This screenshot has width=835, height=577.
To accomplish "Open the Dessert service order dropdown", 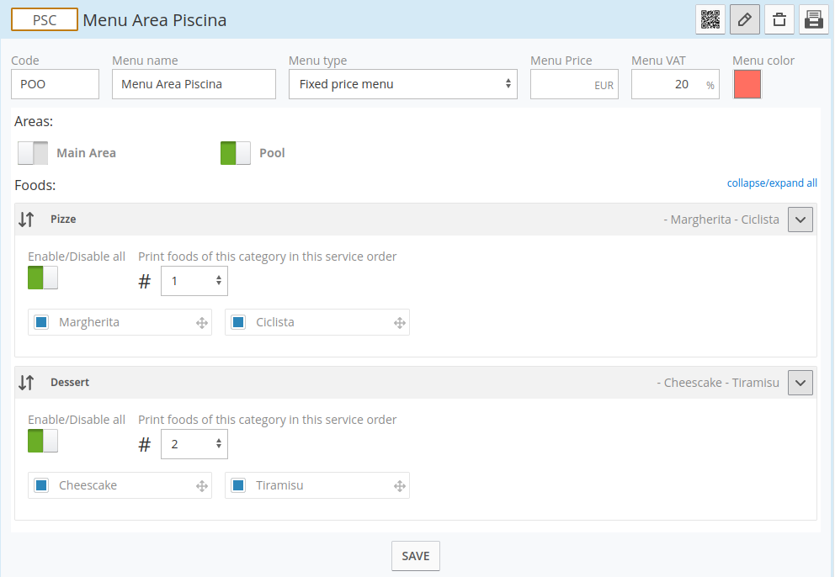I will coord(194,444).
